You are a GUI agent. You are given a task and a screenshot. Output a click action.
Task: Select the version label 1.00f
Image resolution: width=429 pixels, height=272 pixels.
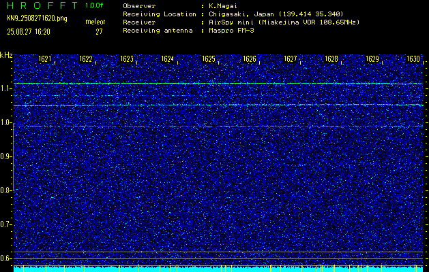pos(94,5)
